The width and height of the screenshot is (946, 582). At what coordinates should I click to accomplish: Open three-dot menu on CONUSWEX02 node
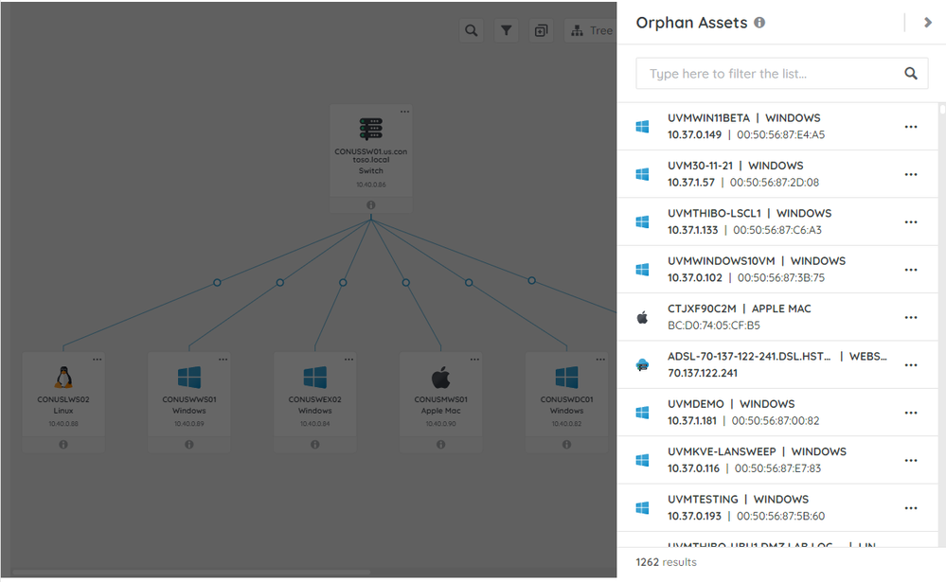pos(349,360)
